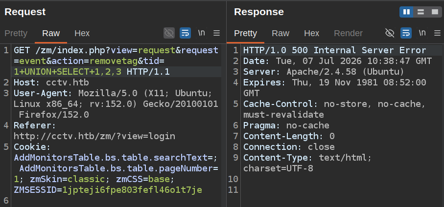Click Content-Type: text/html line
The width and height of the screenshot is (444, 207).
click(307, 158)
